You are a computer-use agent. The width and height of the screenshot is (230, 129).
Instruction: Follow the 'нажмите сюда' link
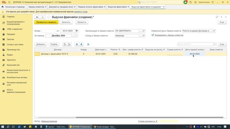pos(80,12)
